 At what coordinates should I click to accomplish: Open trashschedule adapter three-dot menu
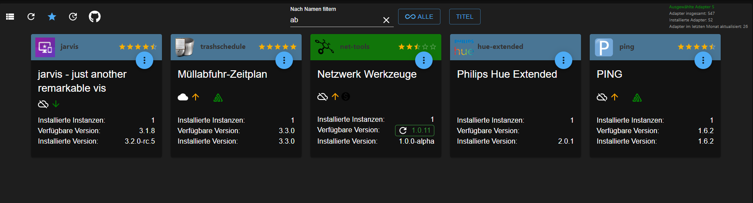tap(284, 60)
